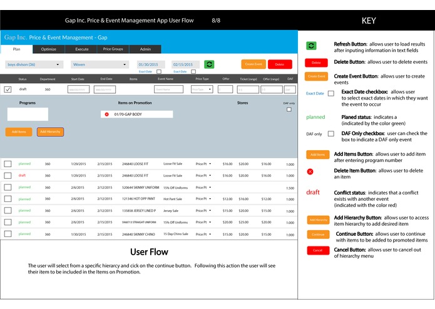Click the Add Items sample in the KEY panel
Image resolution: width=435 pixels, height=309 pixels.
click(x=318, y=154)
